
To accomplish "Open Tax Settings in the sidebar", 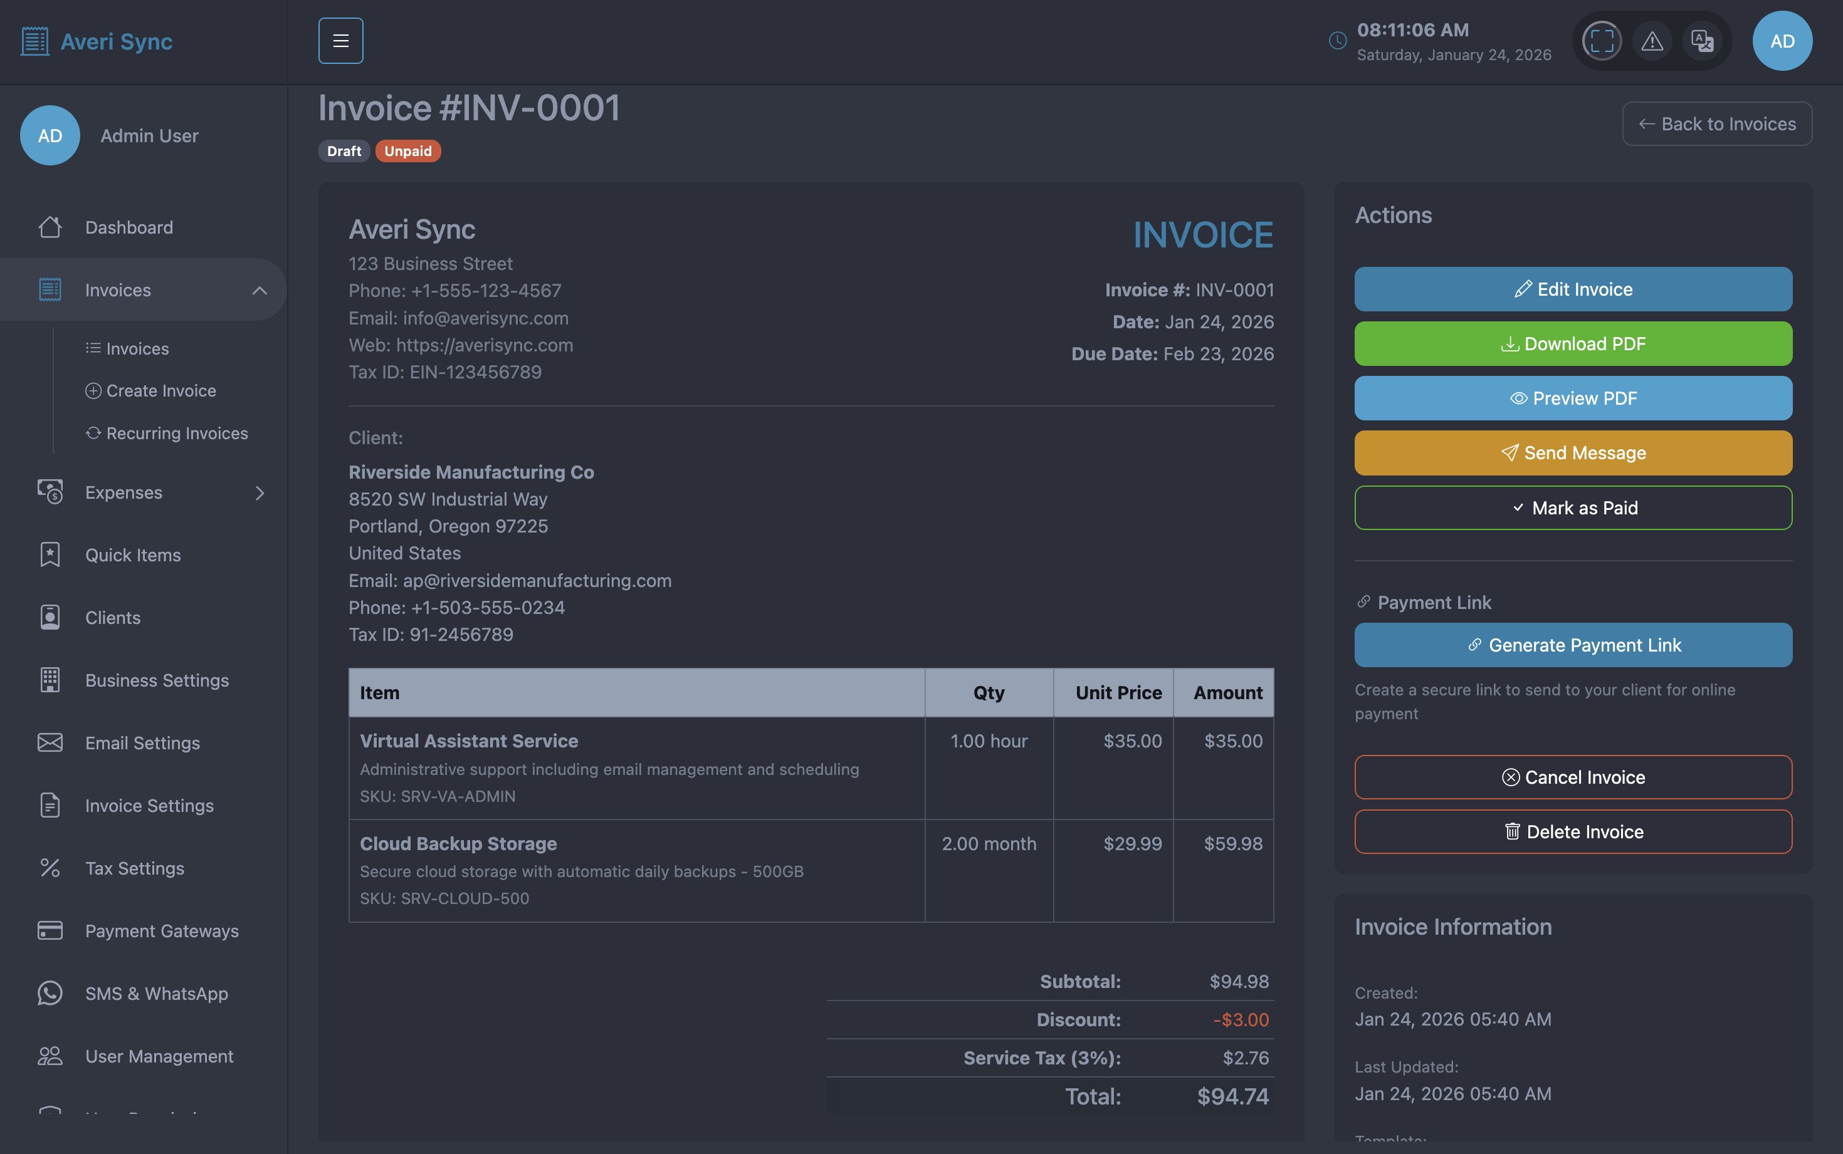I will (x=134, y=868).
